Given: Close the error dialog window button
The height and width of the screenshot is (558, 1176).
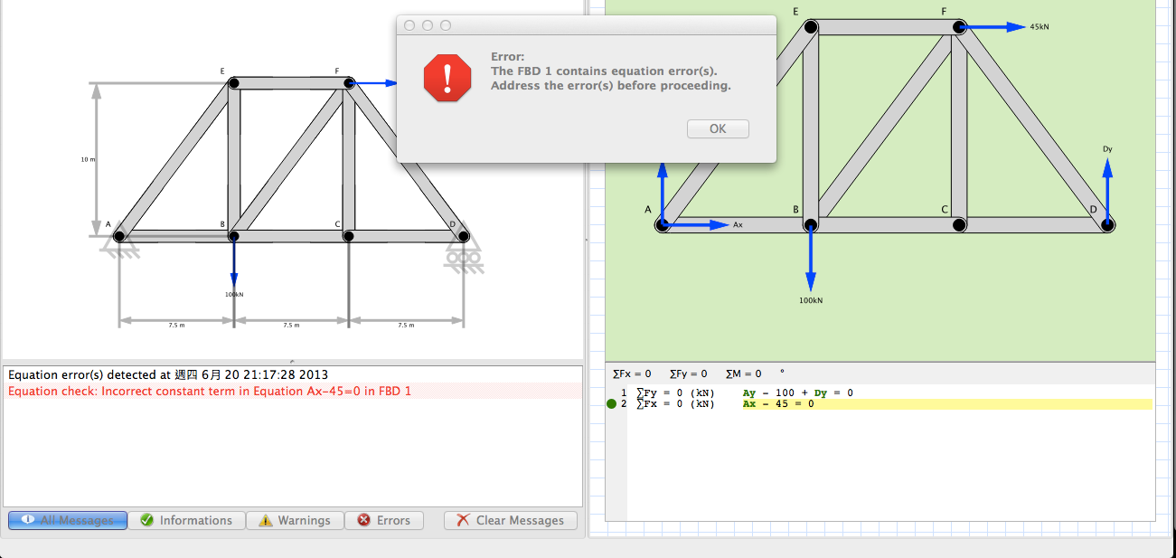Looking at the screenshot, I should (x=409, y=25).
